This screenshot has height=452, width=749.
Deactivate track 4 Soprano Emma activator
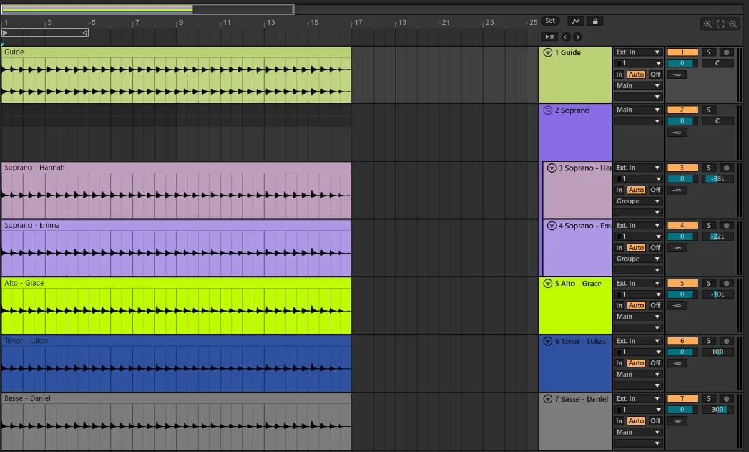682,226
